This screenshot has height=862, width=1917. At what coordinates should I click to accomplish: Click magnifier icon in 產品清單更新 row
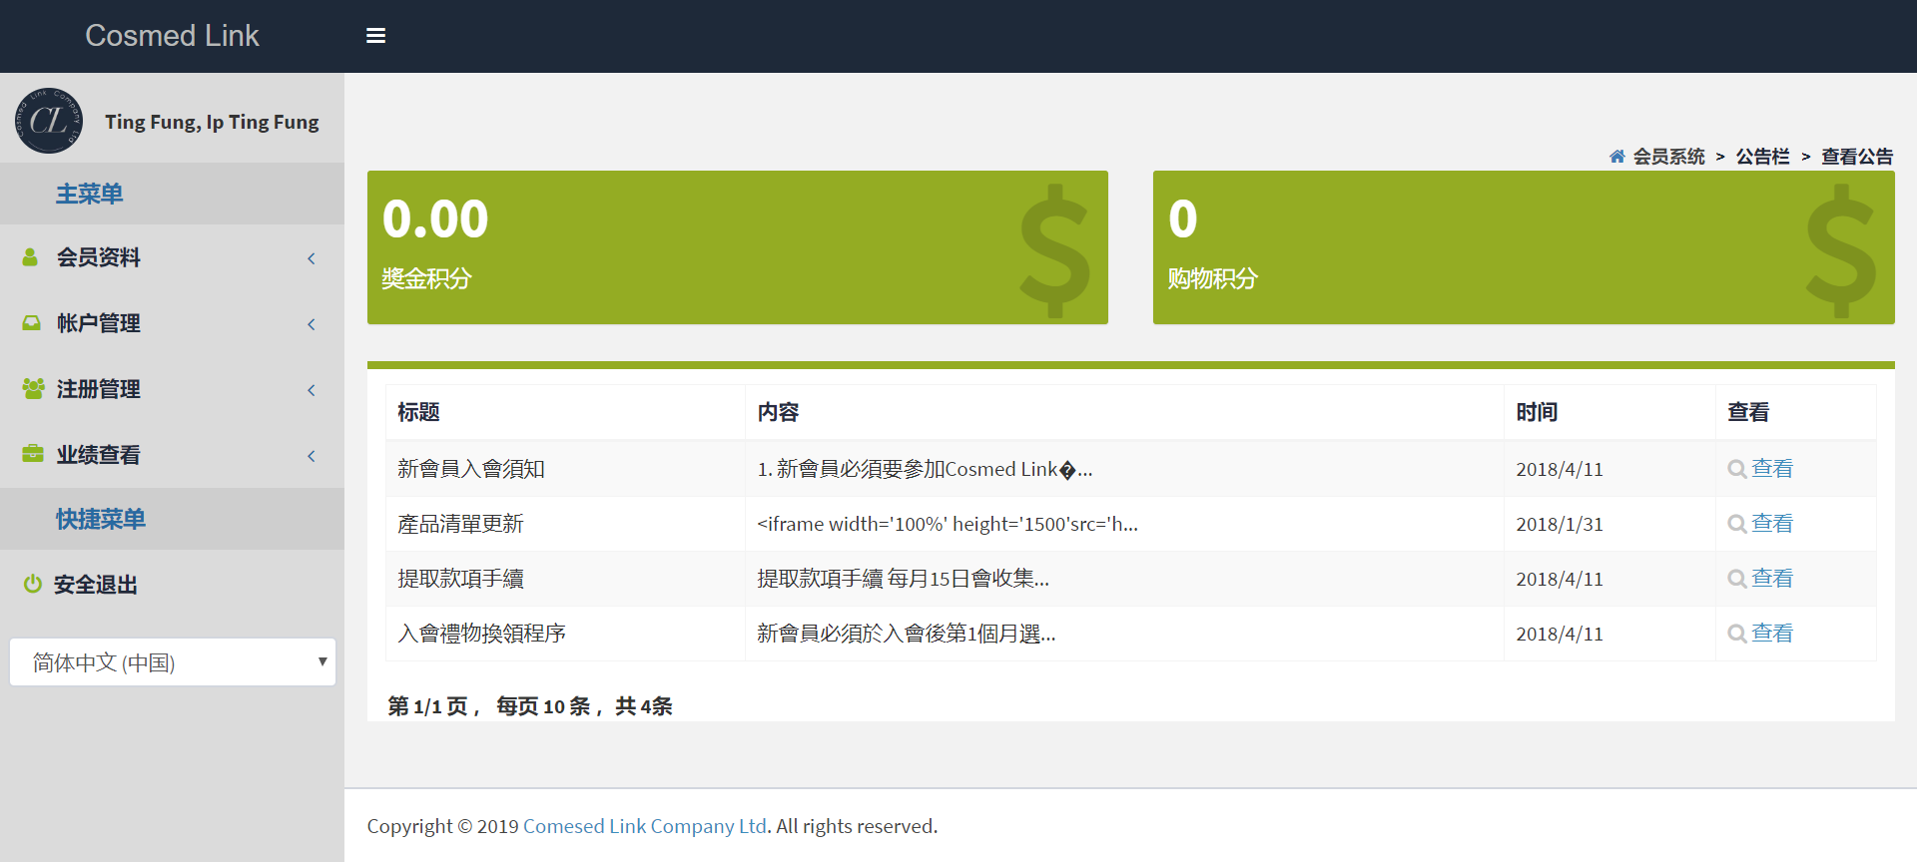[1737, 524]
